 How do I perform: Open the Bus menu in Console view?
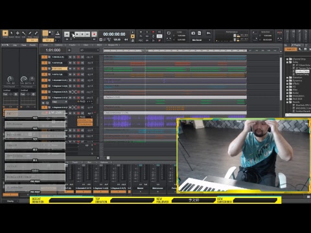pyautogui.click(x=89, y=162)
